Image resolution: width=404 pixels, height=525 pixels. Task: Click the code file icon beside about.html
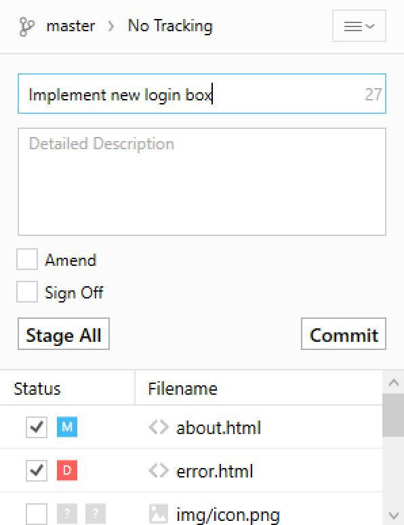[x=159, y=427]
